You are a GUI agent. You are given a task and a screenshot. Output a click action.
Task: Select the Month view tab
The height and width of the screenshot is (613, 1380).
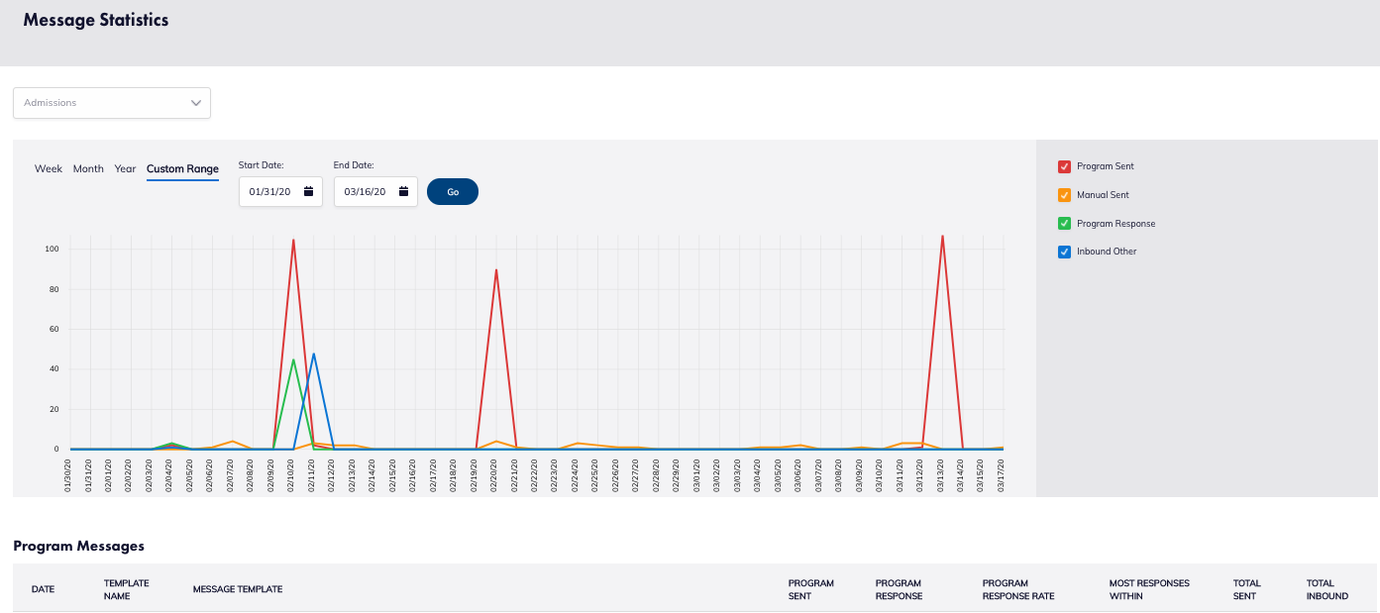point(87,168)
